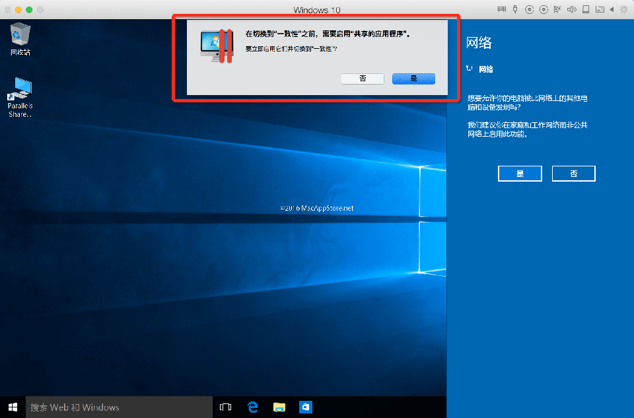The width and height of the screenshot is (634, 418).
Task: Open File Explorer from the taskbar
Action: point(279,407)
